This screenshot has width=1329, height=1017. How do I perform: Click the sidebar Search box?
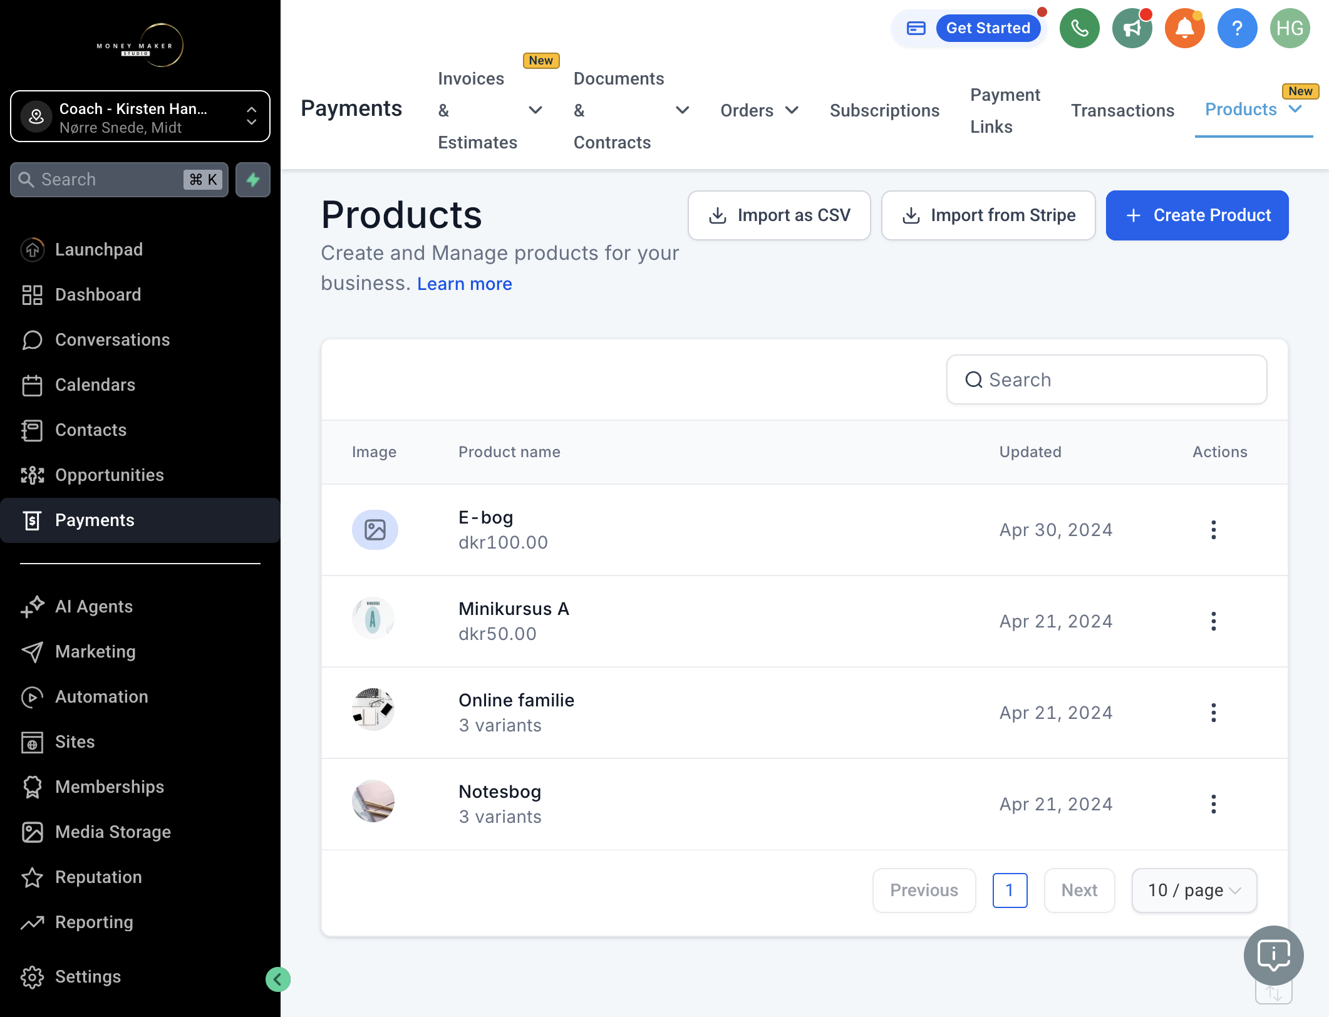point(119,180)
